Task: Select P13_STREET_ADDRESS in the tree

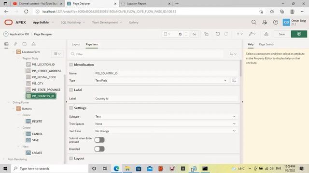Action: tap(46, 71)
